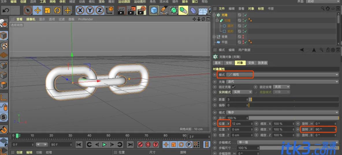Select the Scale tool in top toolbar
This screenshot has height=155, width=342.
click(48, 10)
